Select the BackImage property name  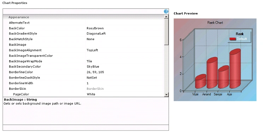pos(18,45)
